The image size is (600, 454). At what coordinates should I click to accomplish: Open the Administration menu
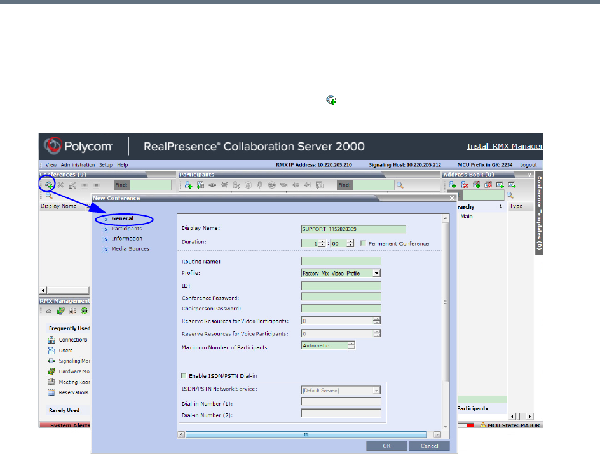[78, 165]
